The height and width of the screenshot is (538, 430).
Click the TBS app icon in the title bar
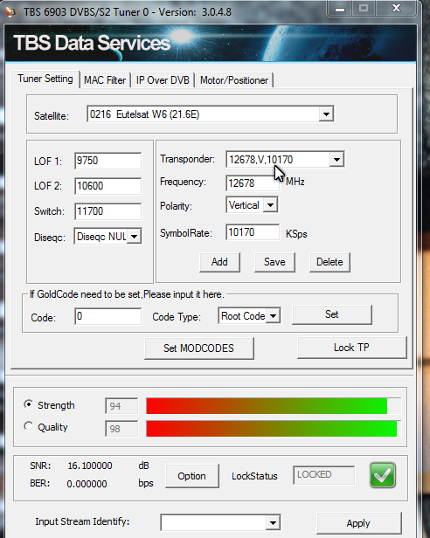coord(11,12)
